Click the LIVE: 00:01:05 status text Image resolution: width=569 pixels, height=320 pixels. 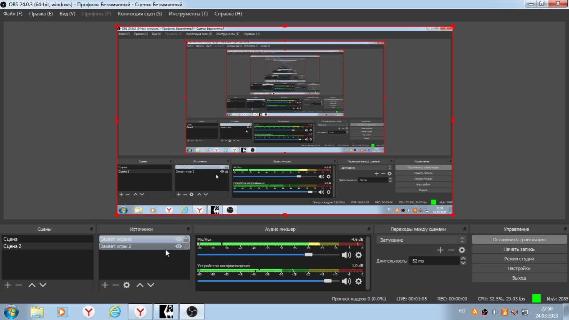point(411,299)
